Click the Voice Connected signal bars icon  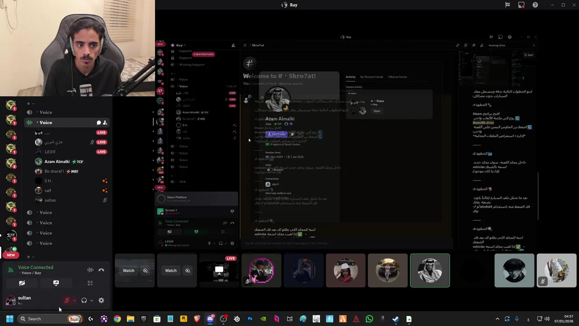pyautogui.click(x=11, y=270)
